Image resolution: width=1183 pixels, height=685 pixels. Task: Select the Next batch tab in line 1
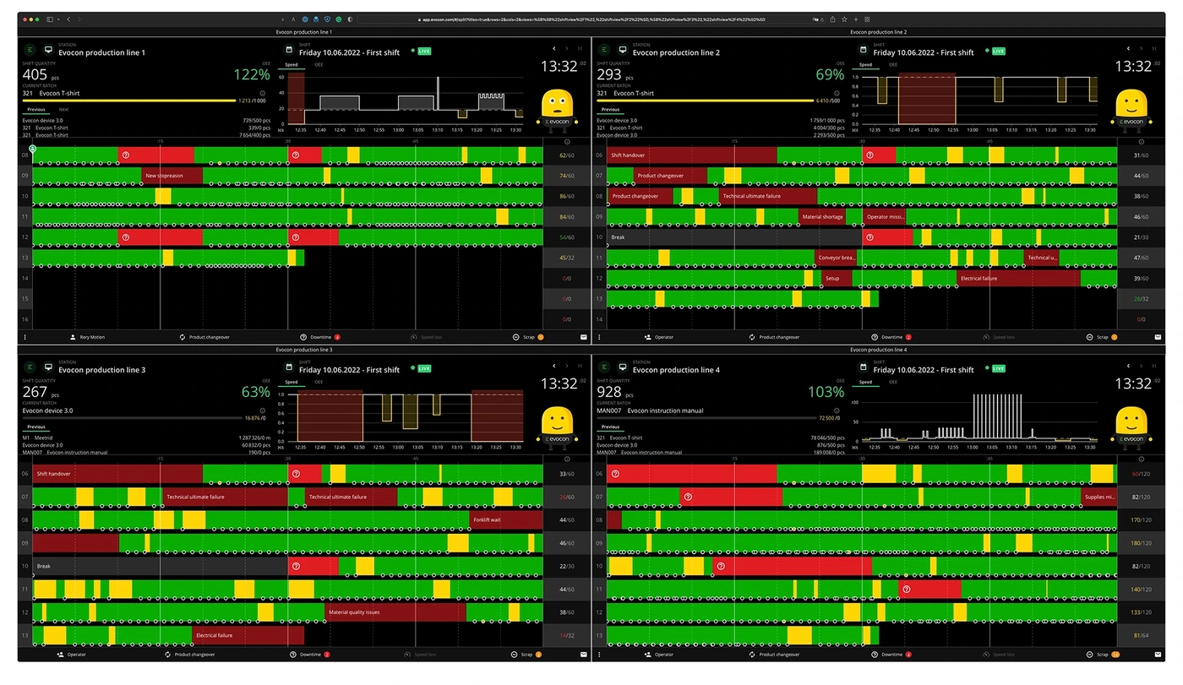pyautogui.click(x=63, y=109)
